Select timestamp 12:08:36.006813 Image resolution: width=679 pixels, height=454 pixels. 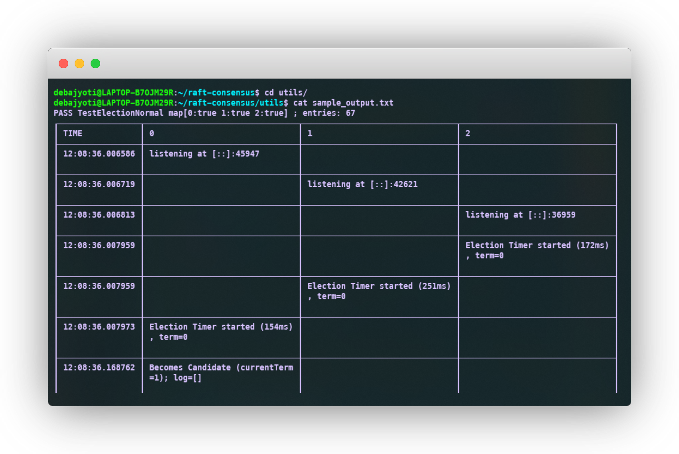click(x=99, y=215)
